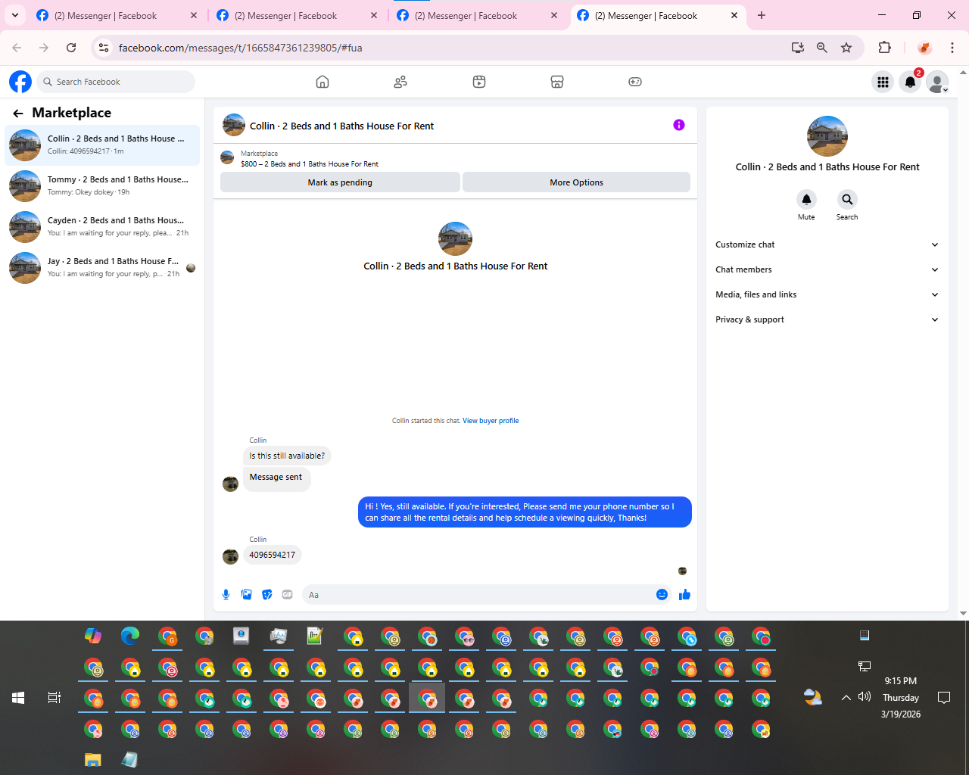This screenshot has width=969, height=775.
Task: Click the zoom magnifier icon in address bar
Action: 821,48
